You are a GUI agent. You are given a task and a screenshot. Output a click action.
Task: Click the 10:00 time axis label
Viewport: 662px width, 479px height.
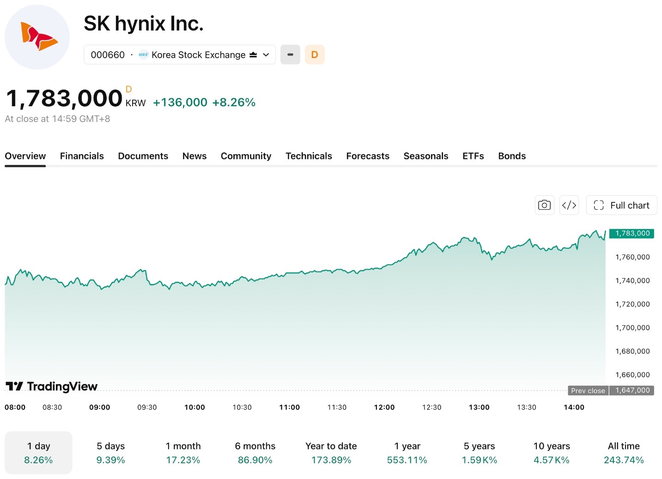coord(194,407)
